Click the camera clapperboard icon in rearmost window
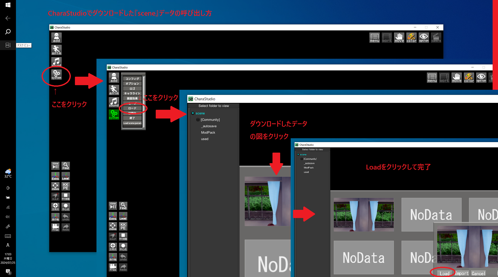The width and height of the screenshot is (498, 277). pyautogui.click(x=436, y=38)
